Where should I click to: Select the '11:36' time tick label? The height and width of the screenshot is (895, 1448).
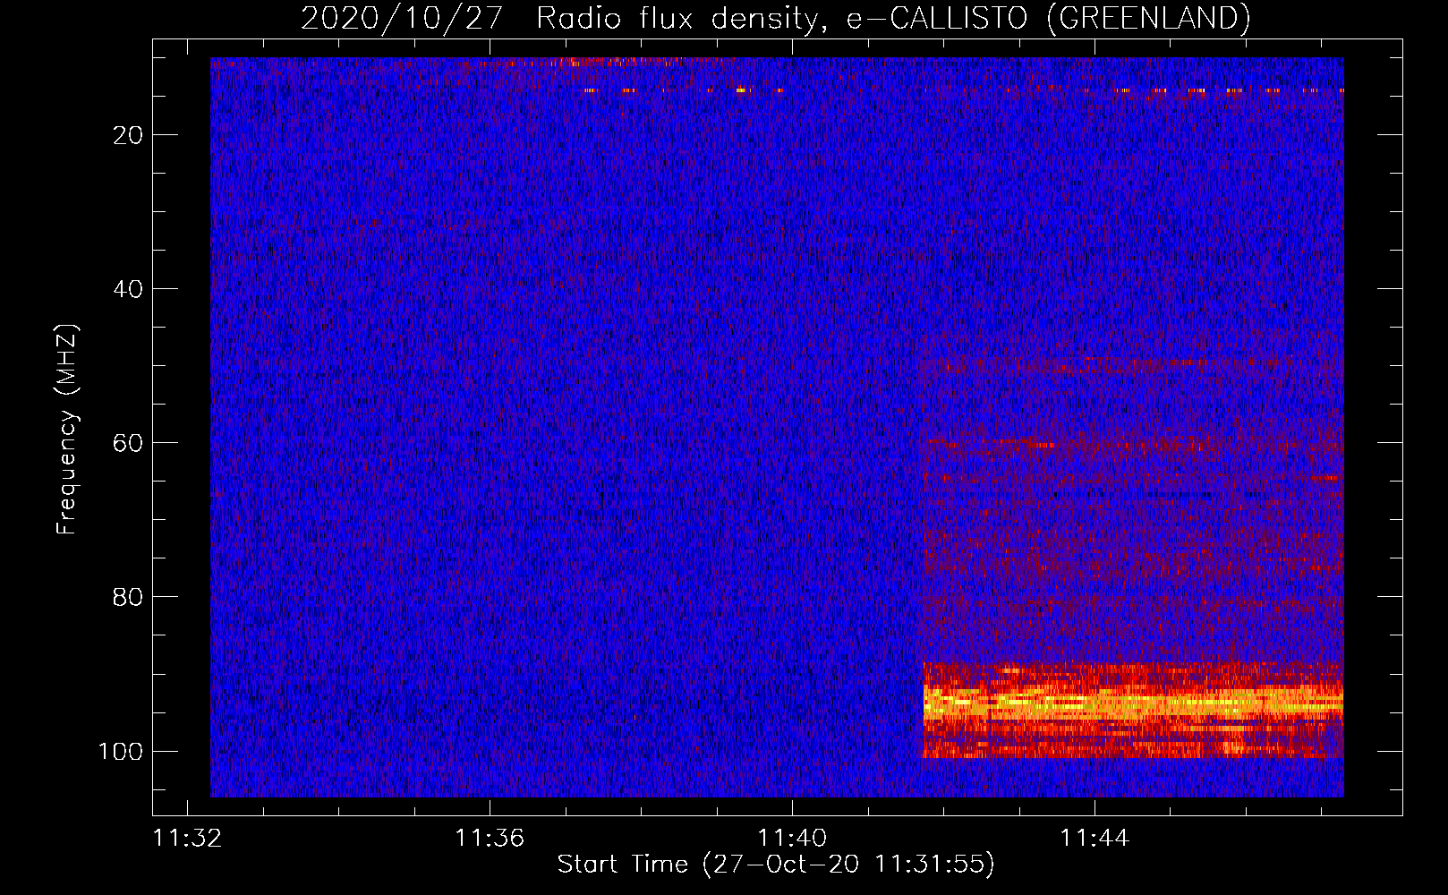click(490, 839)
